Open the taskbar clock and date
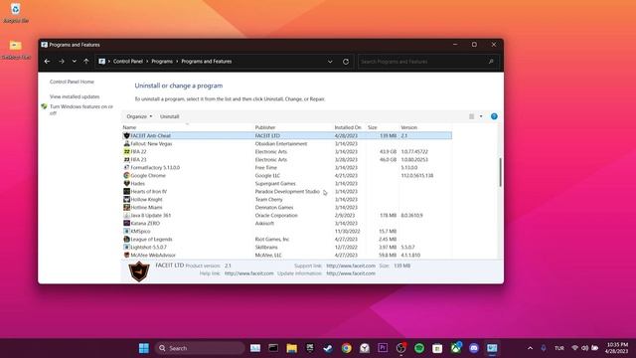Screen dimensions: 636x358 coord(617,348)
